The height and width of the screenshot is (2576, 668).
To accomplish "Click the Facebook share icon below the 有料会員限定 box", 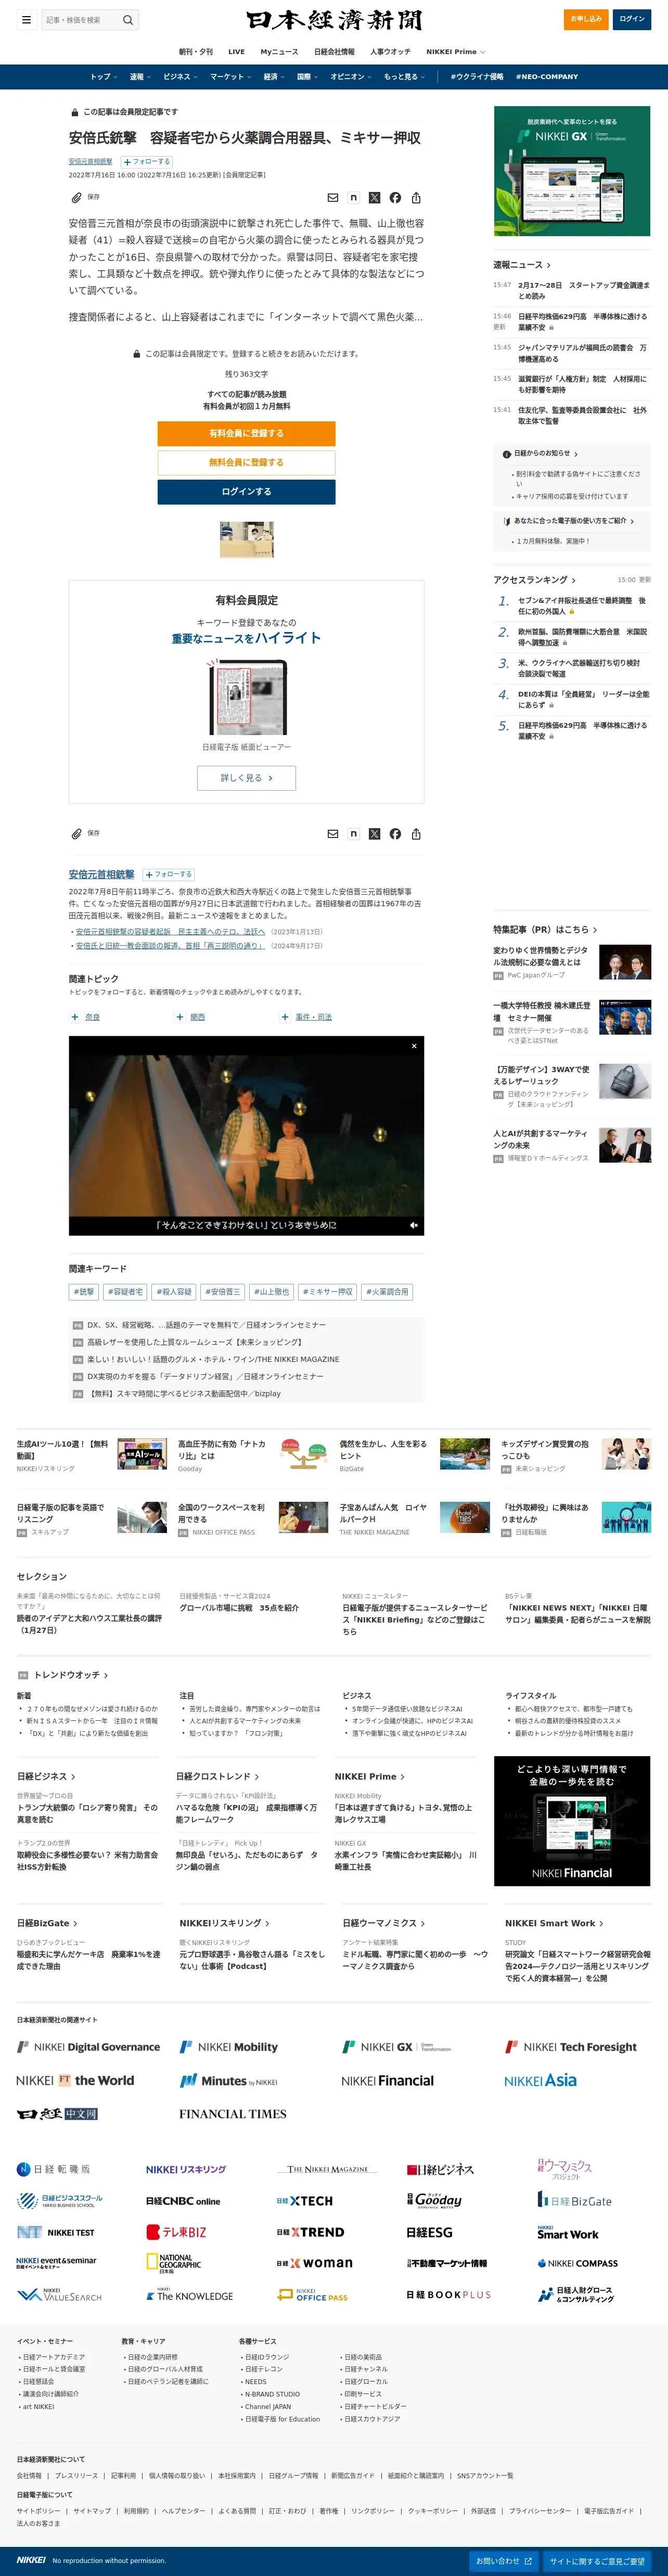I will coord(395,834).
